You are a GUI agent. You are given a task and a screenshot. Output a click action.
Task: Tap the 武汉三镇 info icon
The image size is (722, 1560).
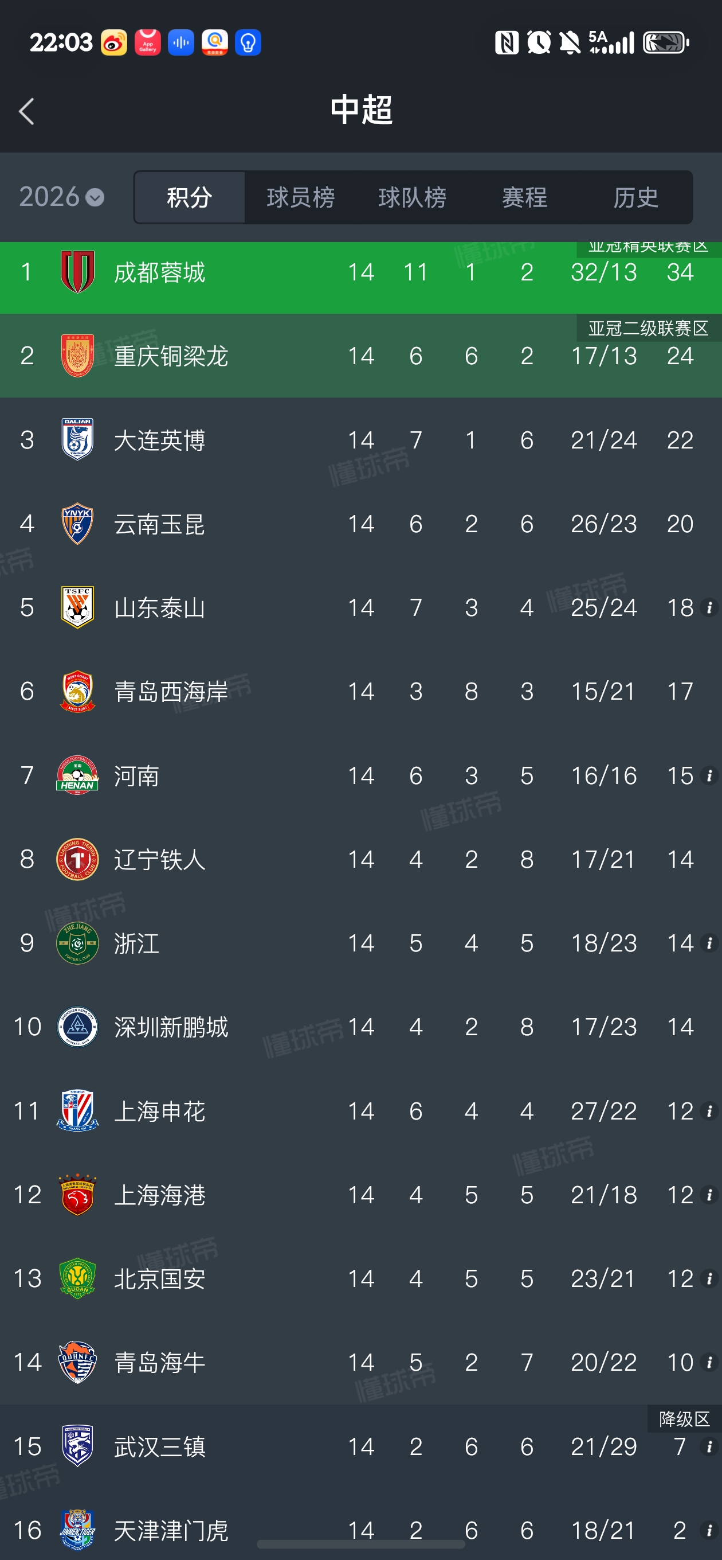coord(709,1446)
